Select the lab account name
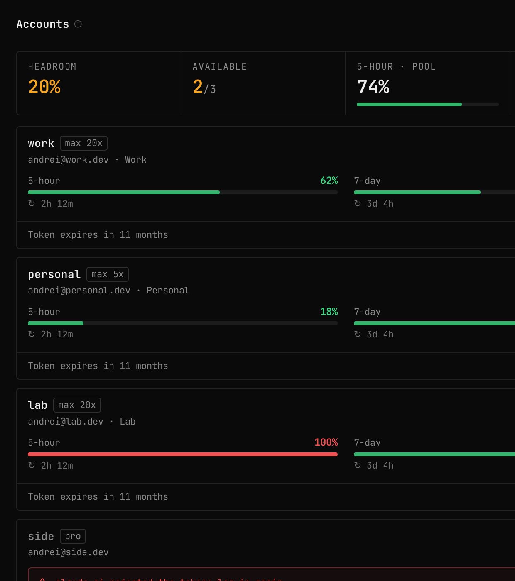515x581 pixels. 37,405
